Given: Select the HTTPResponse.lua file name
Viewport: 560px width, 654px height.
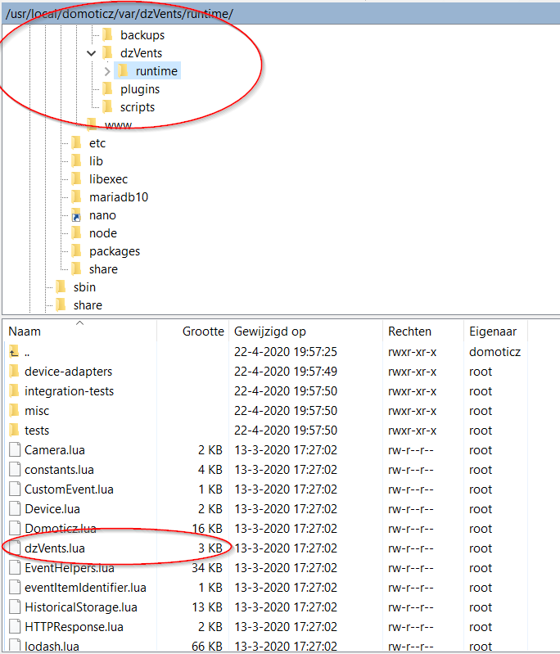Looking at the screenshot, I should 74,626.
